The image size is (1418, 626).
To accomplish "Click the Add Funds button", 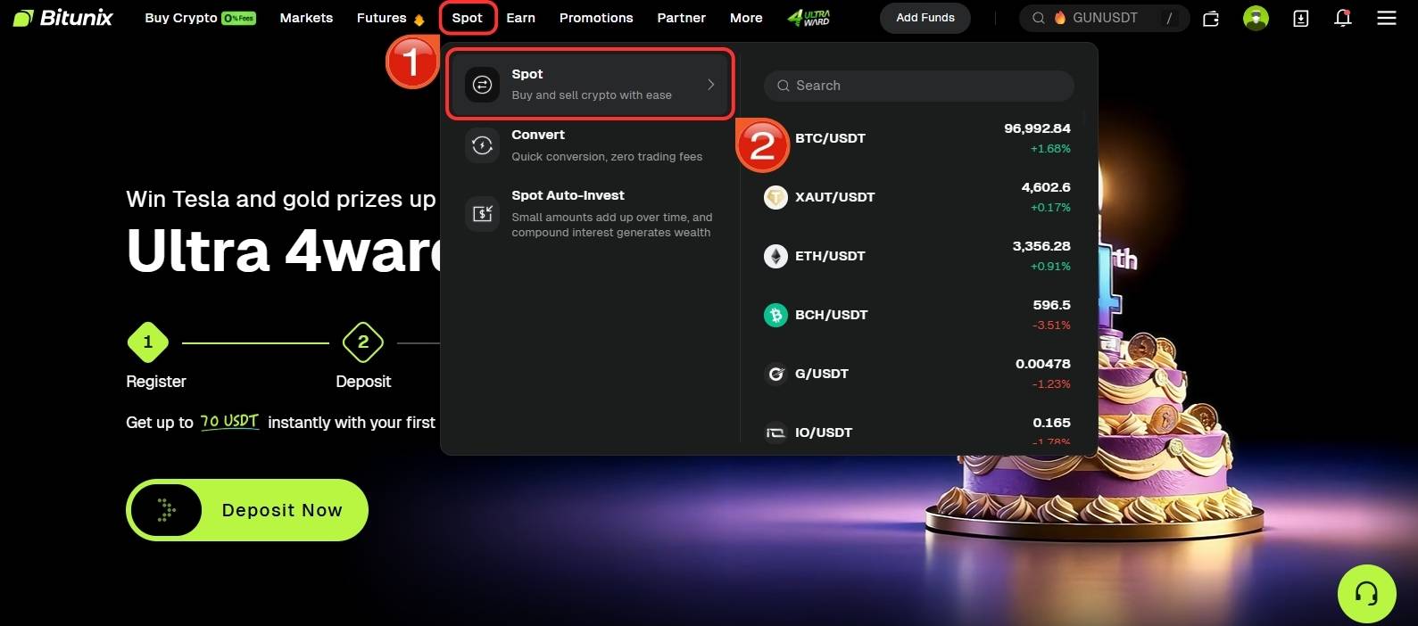I will pyautogui.click(x=925, y=18).
